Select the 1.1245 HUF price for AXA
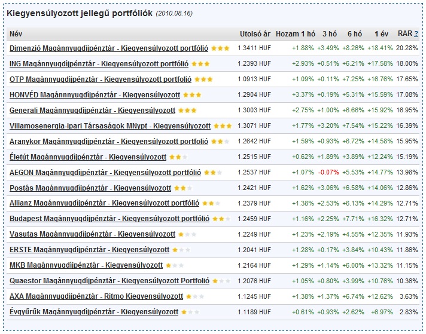 pos(254,296)
